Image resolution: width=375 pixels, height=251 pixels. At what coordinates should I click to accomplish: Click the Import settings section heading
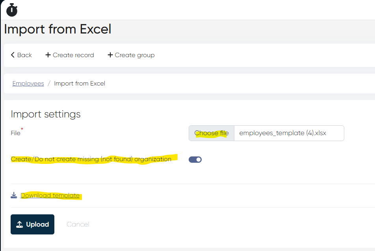46,114
